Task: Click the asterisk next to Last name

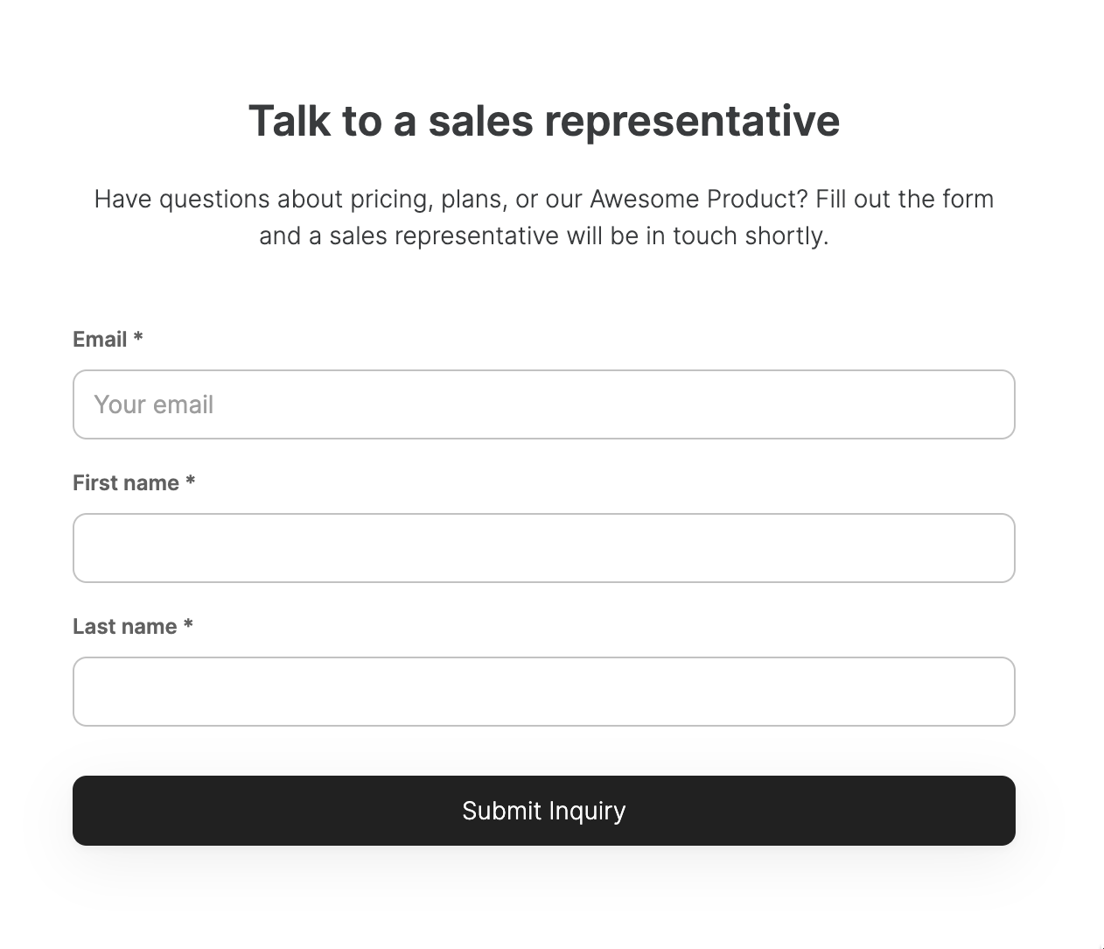Action: coord(188,626)
